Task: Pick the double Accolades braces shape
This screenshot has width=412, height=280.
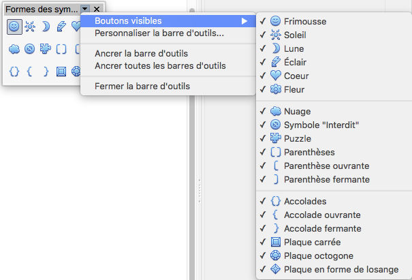Action: 14,72
